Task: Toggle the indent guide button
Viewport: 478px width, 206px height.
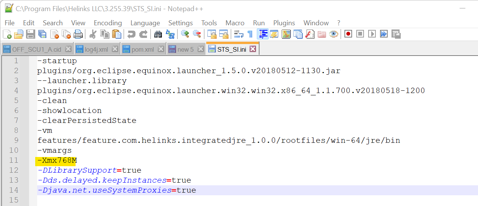Action: pyautogui.click(x=263, y=34)
